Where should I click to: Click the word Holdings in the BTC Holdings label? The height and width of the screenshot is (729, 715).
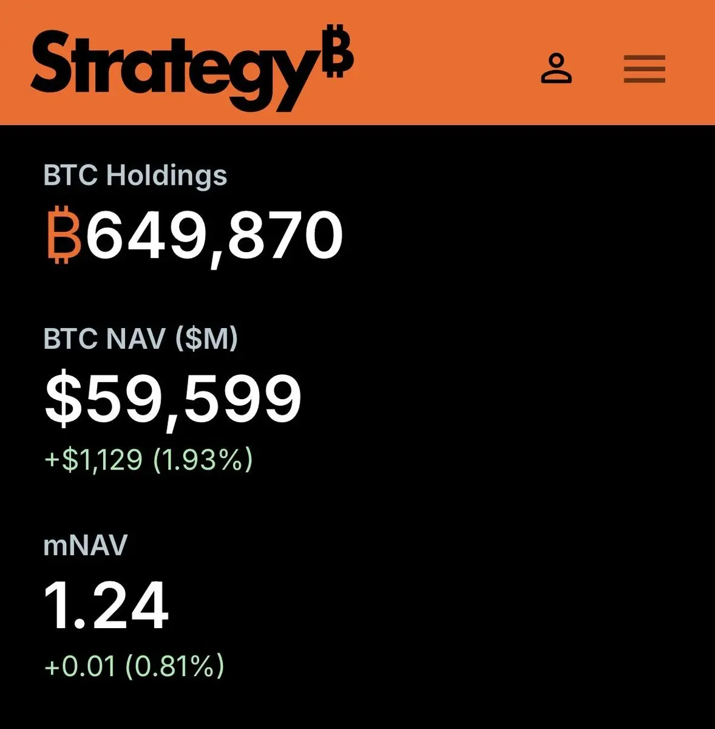coord(166,176)
